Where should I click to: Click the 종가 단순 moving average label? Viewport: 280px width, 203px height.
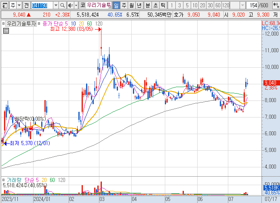[53, 24]
